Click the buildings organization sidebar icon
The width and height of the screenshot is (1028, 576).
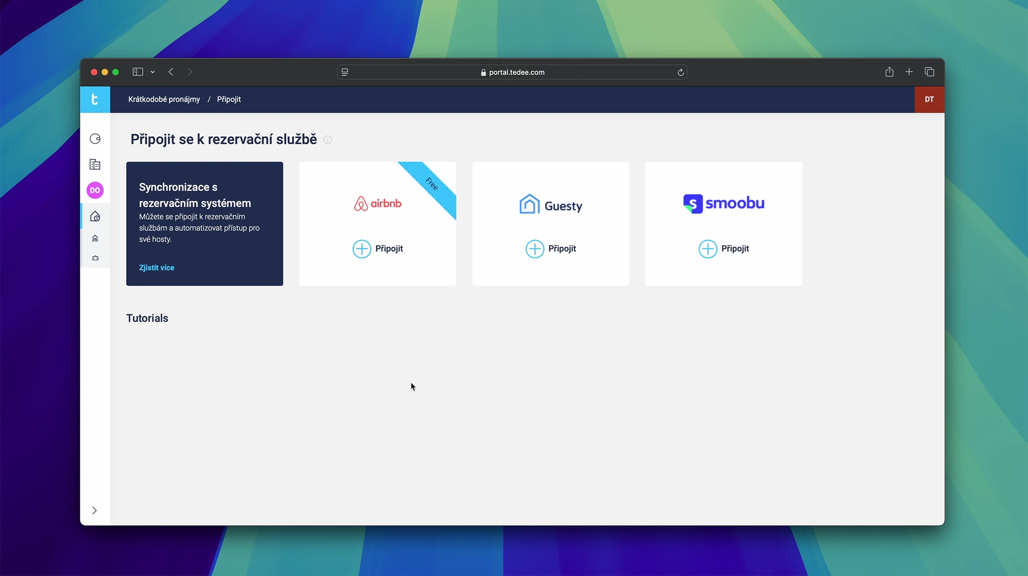pyautogui.click(x=95, y=164)
